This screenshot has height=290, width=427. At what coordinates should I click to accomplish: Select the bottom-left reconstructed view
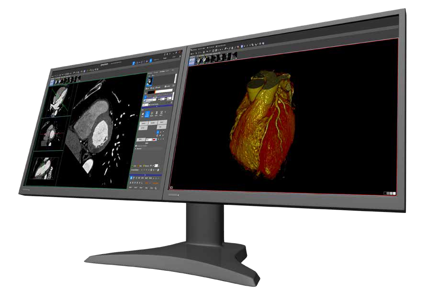pyautogui.click(x=44, y=168)
